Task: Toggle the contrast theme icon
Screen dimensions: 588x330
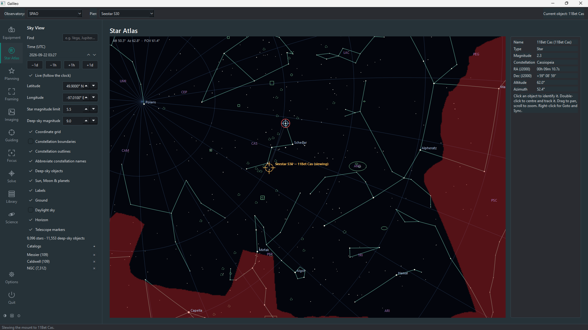Action: tap(5, 316)
